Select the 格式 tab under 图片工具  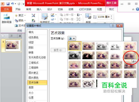click(x=111, y=9)
